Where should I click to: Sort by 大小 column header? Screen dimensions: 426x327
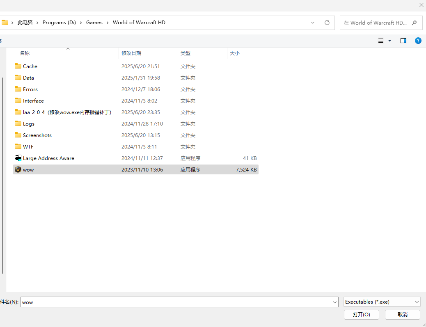(243, 53)
